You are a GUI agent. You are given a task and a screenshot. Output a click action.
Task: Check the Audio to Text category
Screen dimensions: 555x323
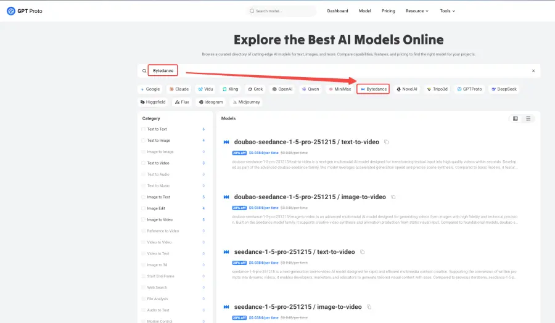coord(143,310)
